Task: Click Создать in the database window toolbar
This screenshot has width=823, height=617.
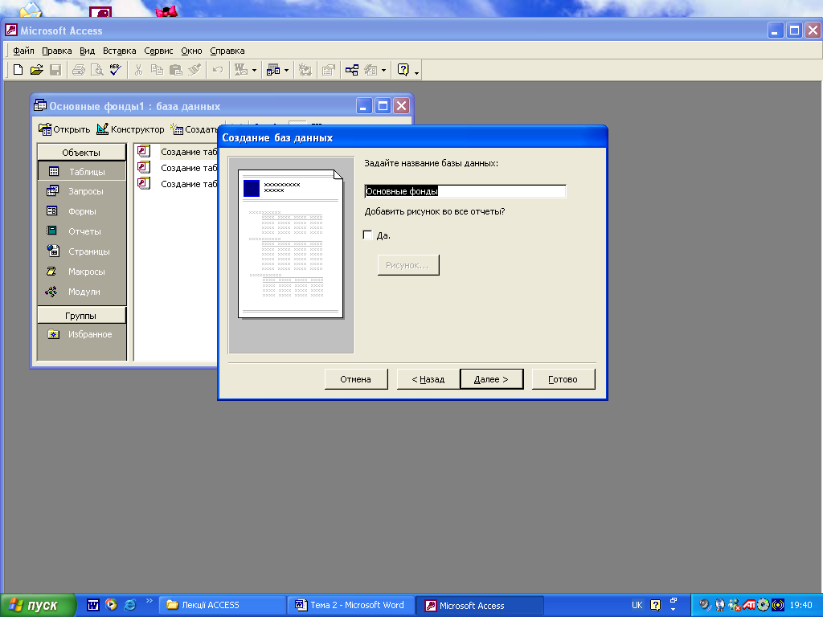Action: 194,129
